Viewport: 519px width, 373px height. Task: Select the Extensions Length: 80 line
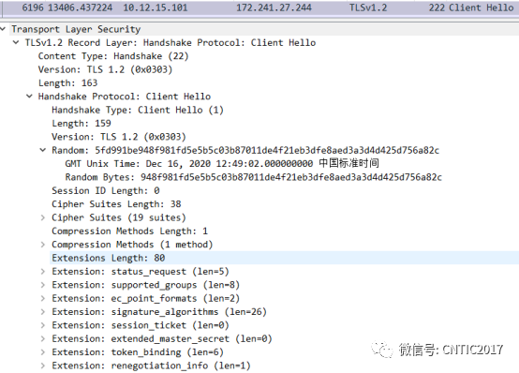coord(284,258)
